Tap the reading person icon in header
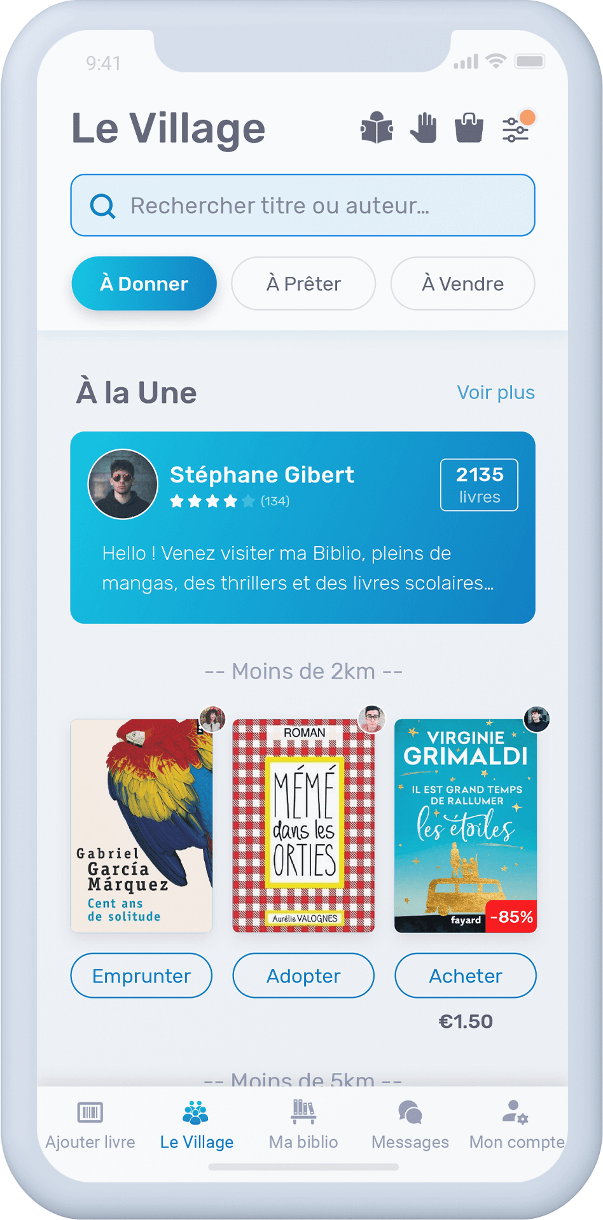The height and width of the screenshot is (1220, 603). (x=377, y=128)
